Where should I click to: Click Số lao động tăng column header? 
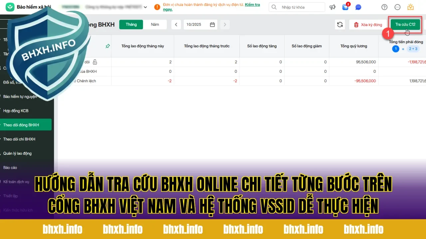pos(262,46)
